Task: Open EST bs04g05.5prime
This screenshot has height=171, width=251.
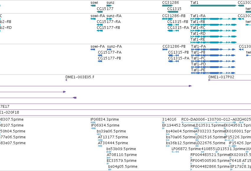Action: [123, 167]
